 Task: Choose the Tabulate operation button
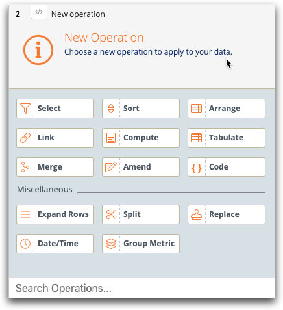[x=227, y=138]
